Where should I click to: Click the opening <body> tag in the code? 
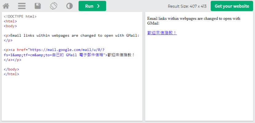[x=10, y=26]
